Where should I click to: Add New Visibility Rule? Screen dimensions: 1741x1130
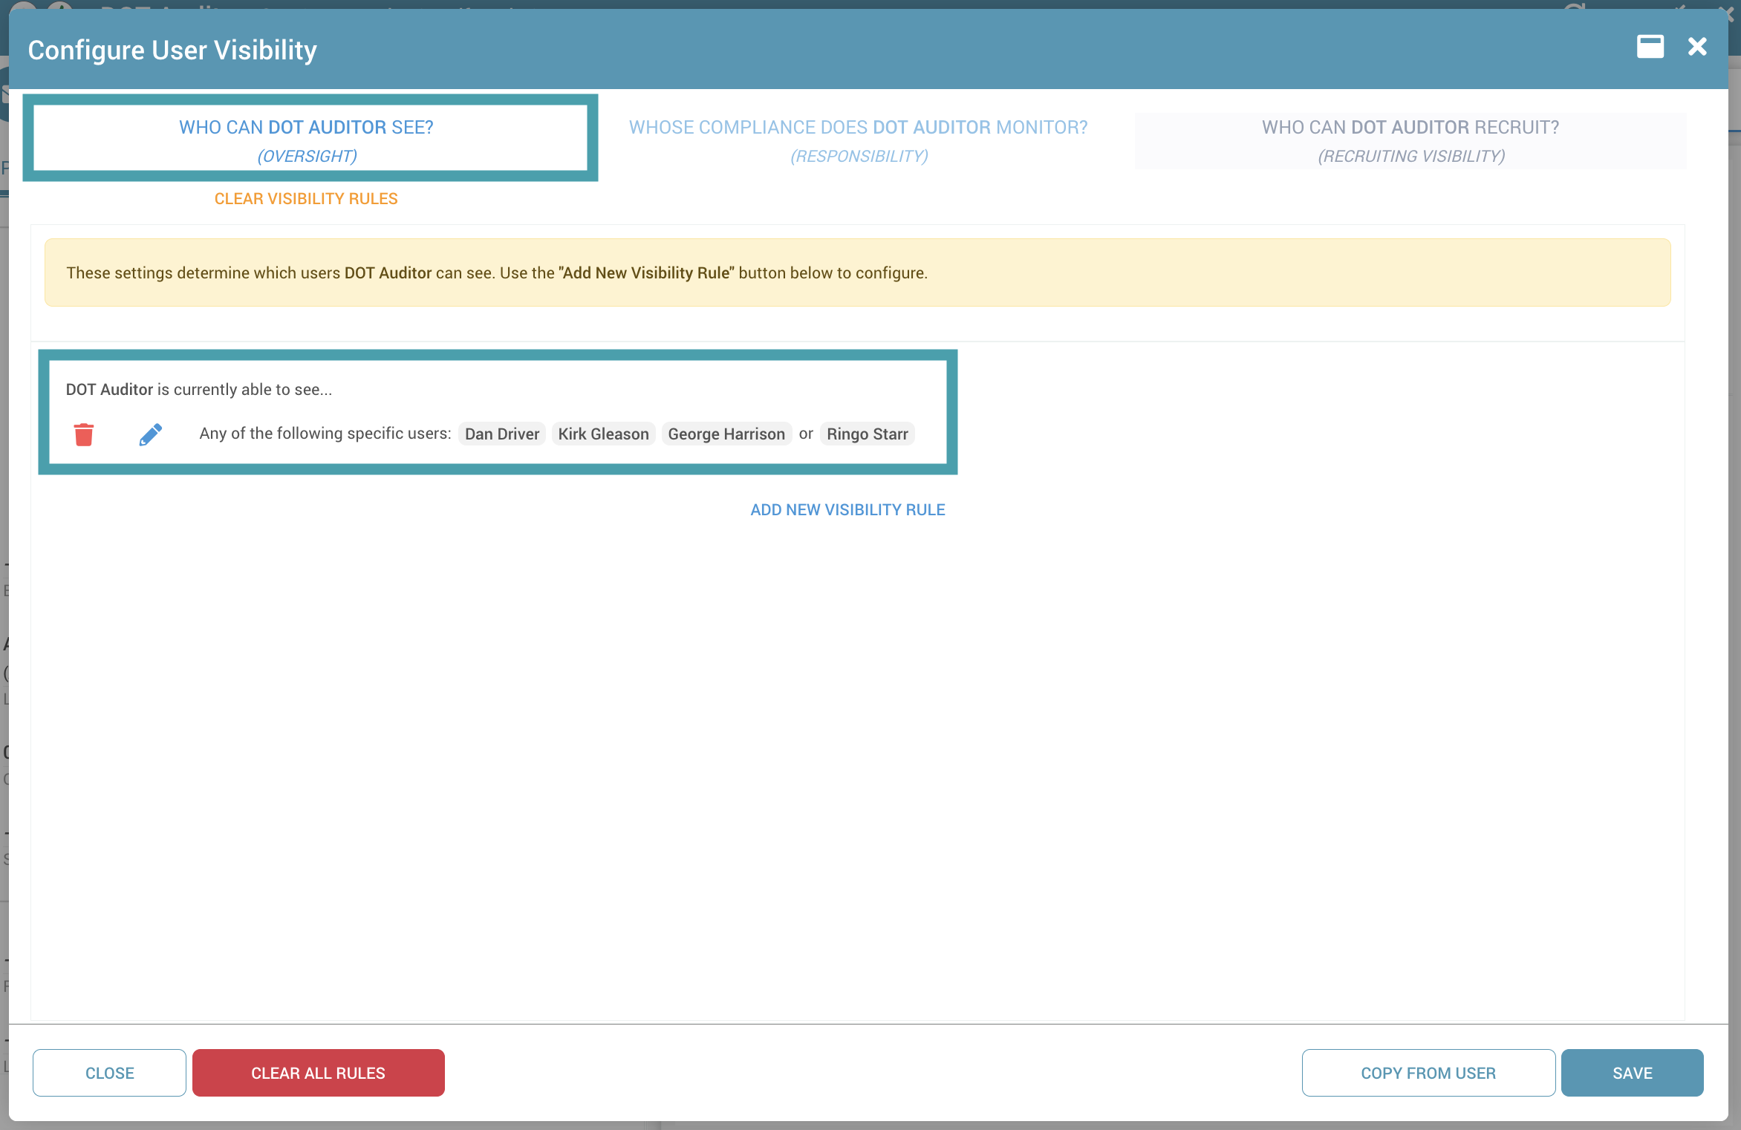point(847,510)
